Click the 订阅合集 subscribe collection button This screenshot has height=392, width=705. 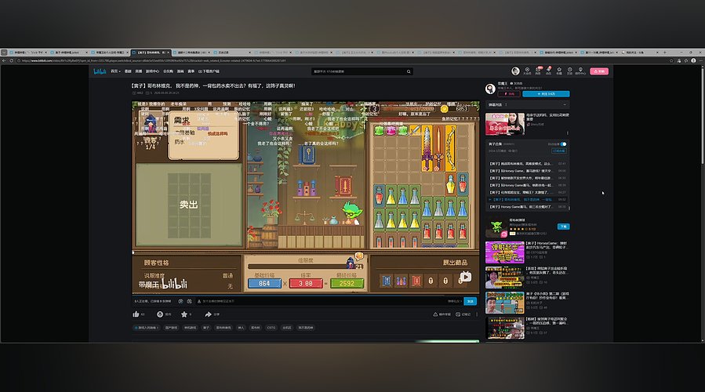click(x=559, y=151)
